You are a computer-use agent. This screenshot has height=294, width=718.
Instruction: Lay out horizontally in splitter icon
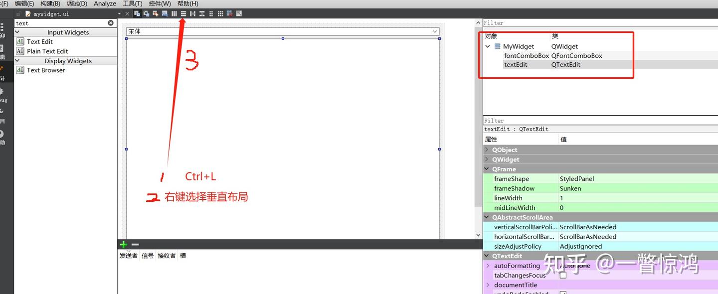(192, 13)
